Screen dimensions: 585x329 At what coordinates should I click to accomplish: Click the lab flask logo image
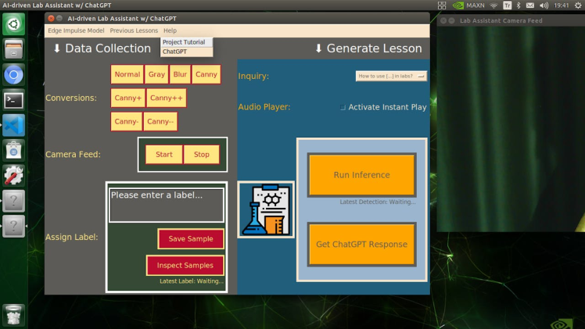tap(266, 209)
